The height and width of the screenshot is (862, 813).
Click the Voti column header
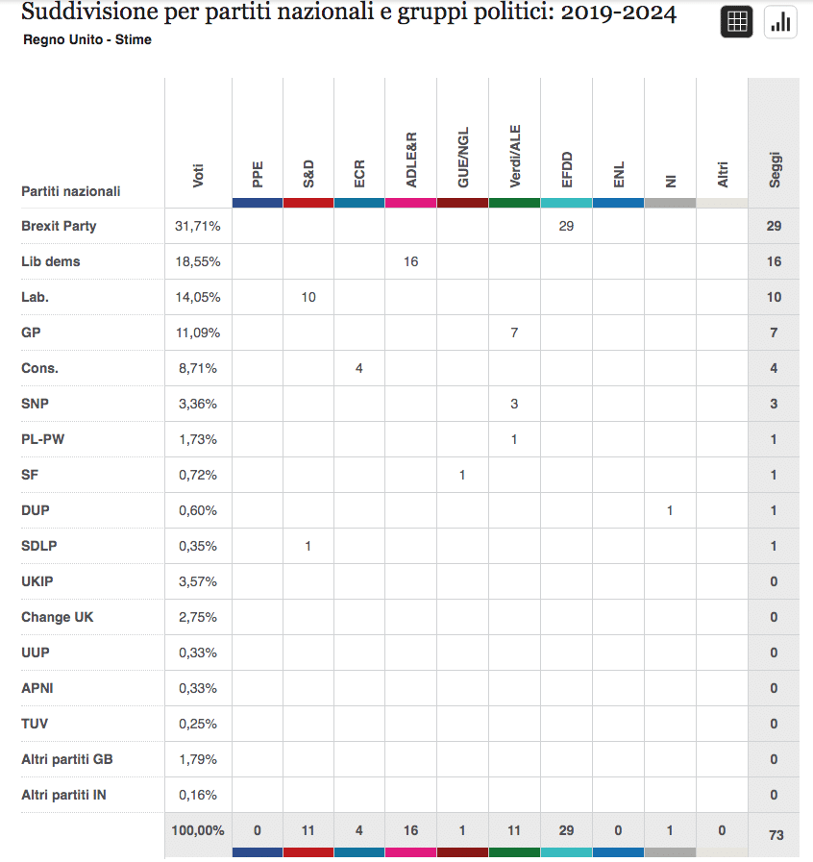[198, 175]
